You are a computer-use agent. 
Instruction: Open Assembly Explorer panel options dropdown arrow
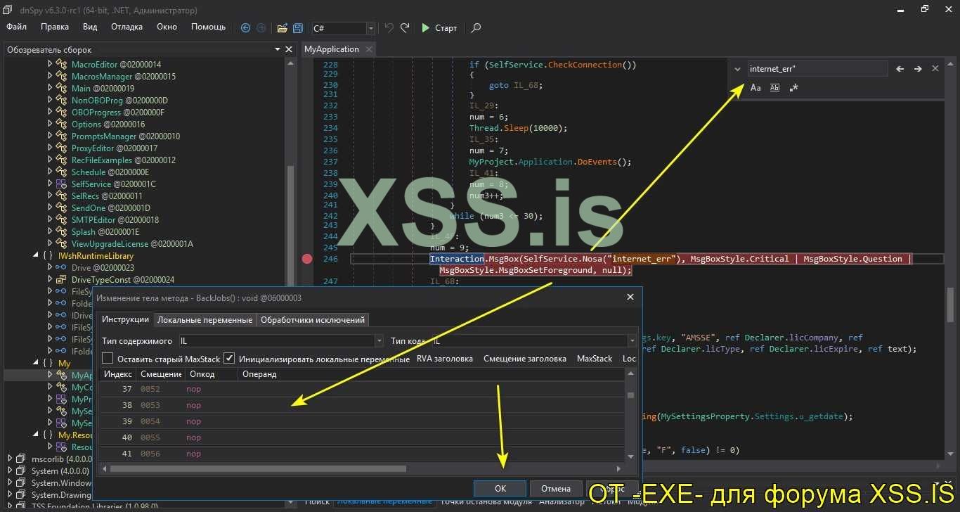[x=277, y=49]
